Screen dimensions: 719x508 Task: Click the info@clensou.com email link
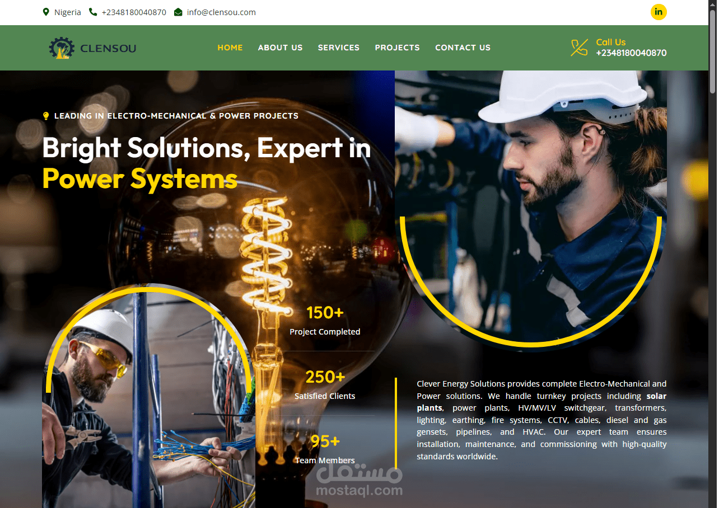pyautogui.click(x=221, y=12)
